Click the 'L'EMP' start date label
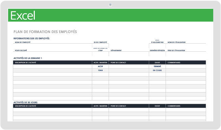The width and height of the screenshot is (221, 130). click(x=100, y=50)
